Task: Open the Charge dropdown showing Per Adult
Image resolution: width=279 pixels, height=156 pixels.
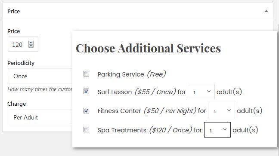Action: pos(40,117)
